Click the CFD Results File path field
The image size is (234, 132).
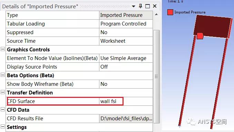(126, 119)
